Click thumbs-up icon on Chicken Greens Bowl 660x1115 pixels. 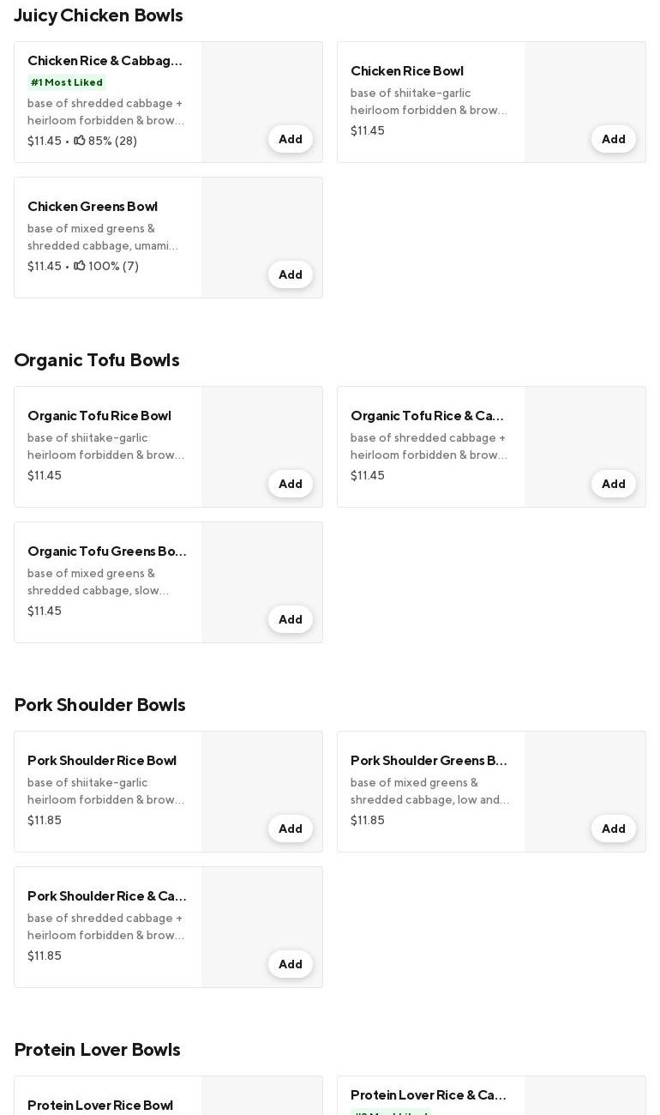click(80, 266)
